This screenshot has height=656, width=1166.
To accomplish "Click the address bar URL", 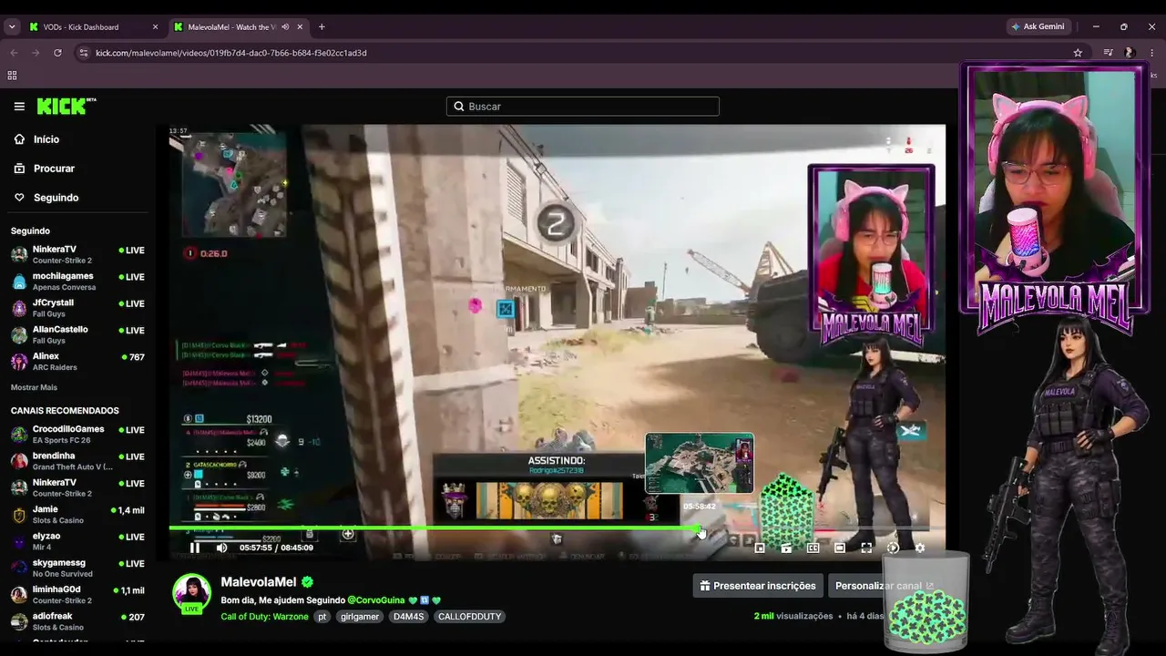I will 231,53.
